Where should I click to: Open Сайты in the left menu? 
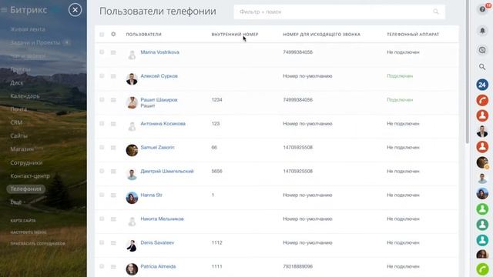(18, 136)
